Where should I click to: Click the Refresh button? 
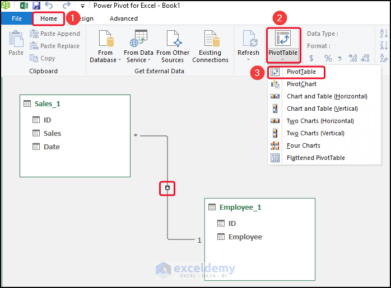pyautogui.click(x=248, y=43)
